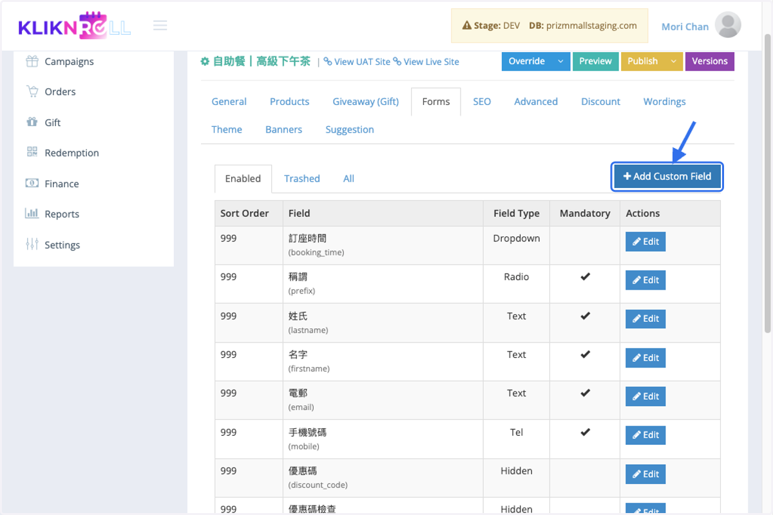The image size is (773, 515).
Task: Click the Orders cart icon
Action: [32, 91]
